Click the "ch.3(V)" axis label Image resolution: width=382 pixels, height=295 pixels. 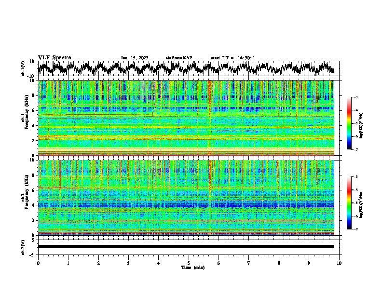tap(24, 247)
